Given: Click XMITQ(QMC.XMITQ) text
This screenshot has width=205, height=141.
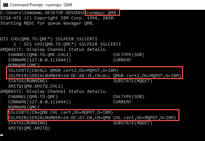Looking at the screenshot, I should pos(29,128).
